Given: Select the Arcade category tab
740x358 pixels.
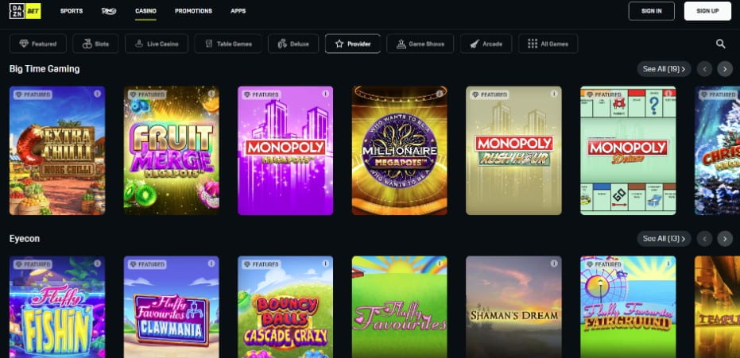Looking at the screenshot, I should 486,44.
